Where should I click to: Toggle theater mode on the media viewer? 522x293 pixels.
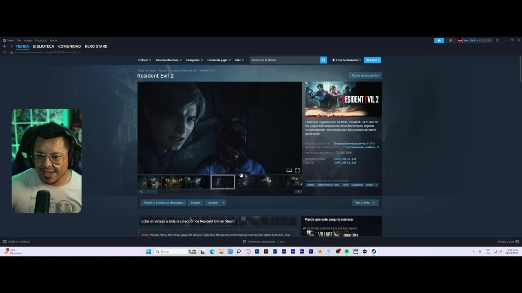point(289,170)
